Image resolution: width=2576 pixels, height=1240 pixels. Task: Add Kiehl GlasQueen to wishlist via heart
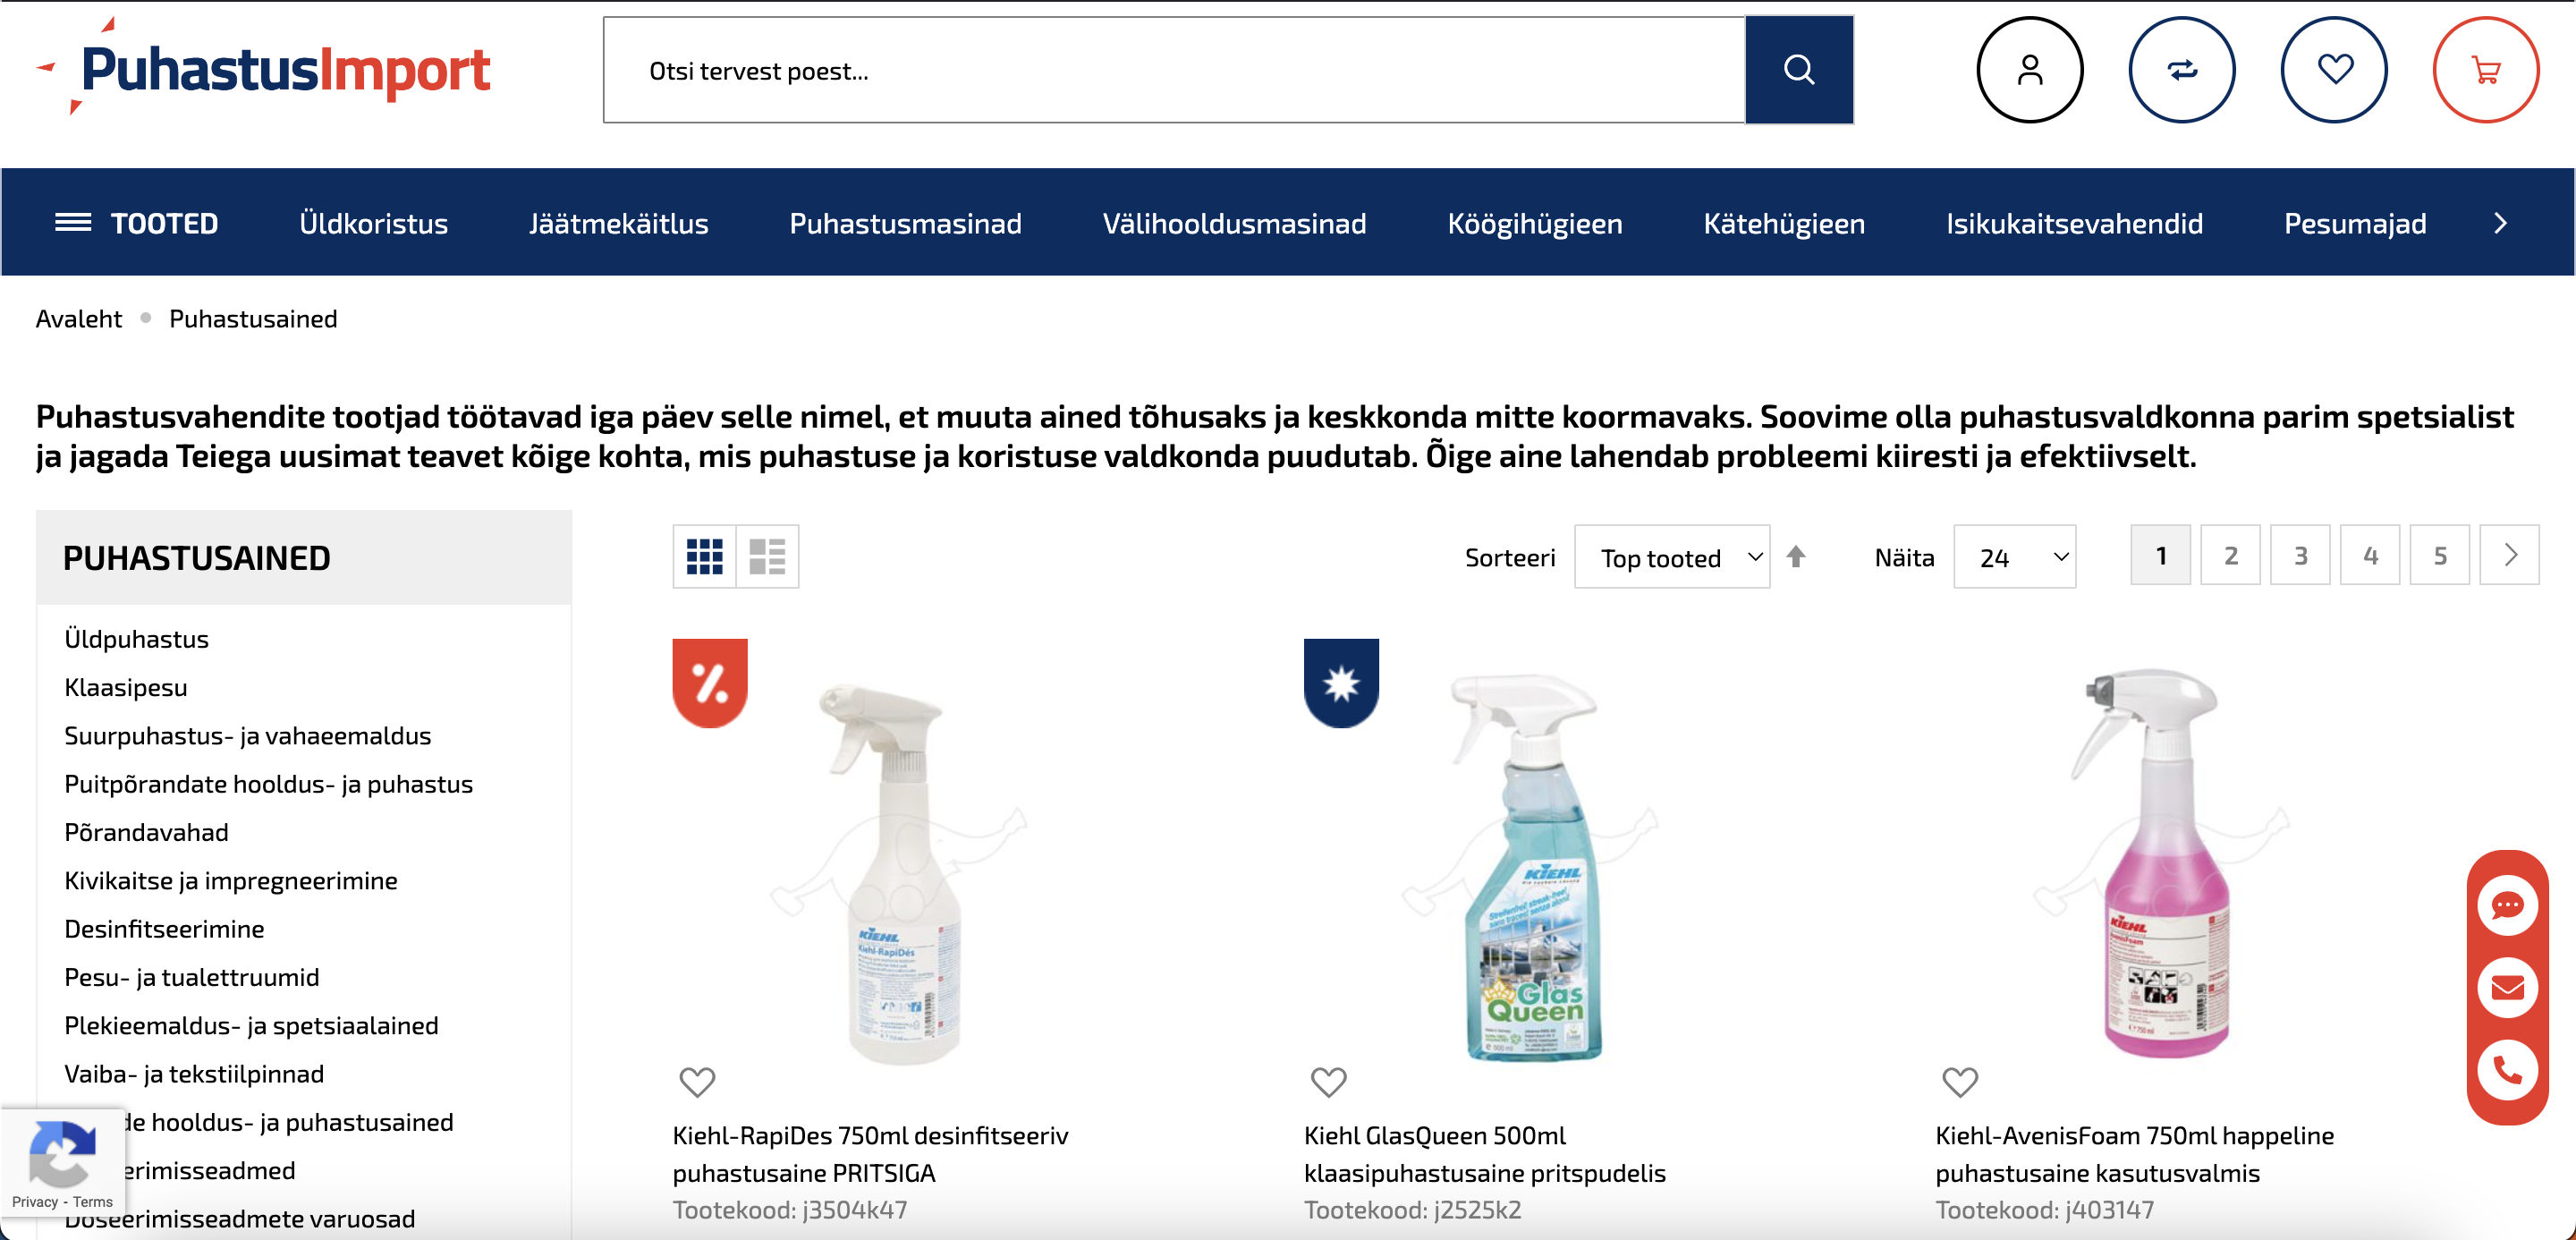click(x=1328, y=1082)
